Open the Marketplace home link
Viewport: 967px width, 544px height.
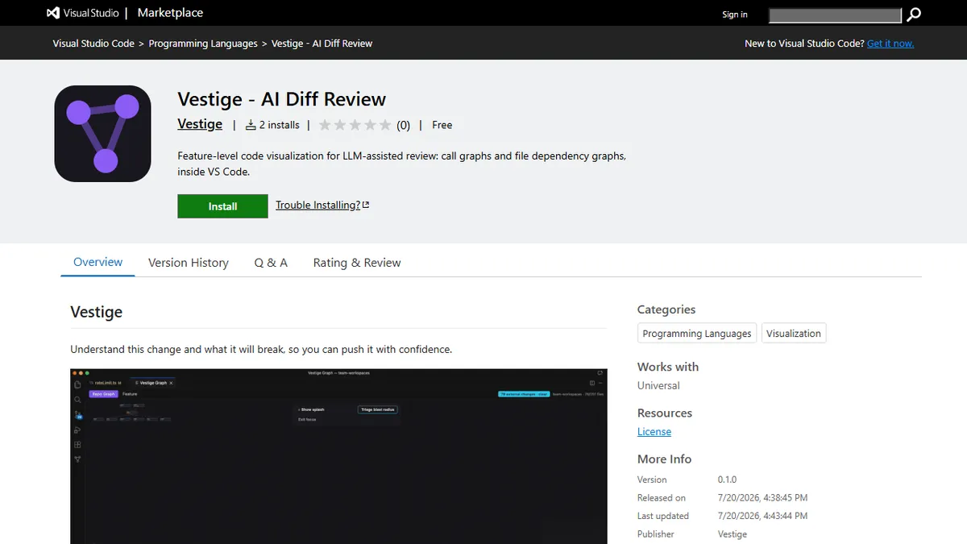coord(170,13)
